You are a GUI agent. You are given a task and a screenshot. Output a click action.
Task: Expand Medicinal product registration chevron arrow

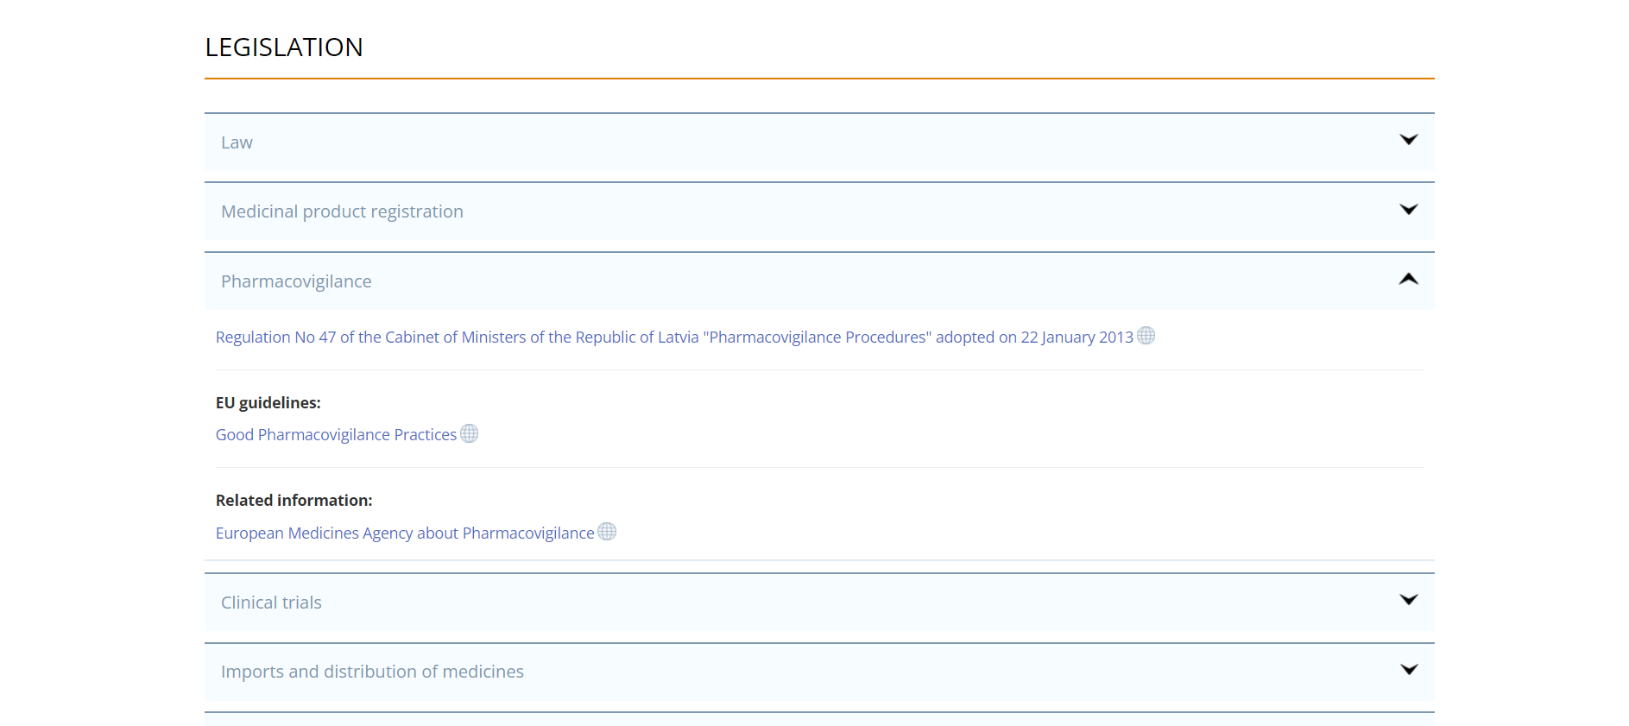[x=1408, y=210]
